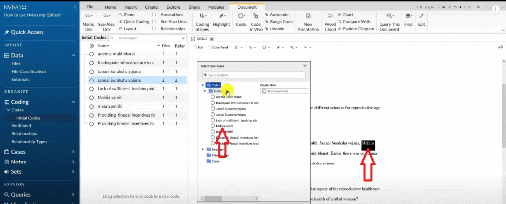Collapse the NVivo navigation sidebar arrow
506x204 pixels.
pyautogui.click(x=75, y=7)
